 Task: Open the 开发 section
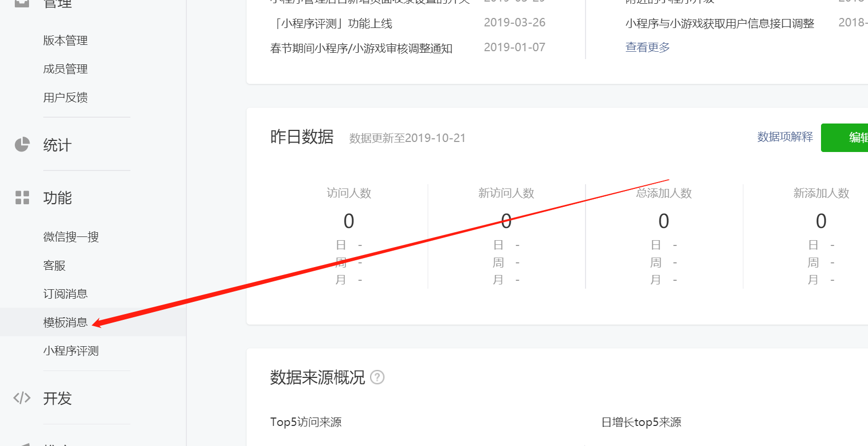click(x=57, y=398)
